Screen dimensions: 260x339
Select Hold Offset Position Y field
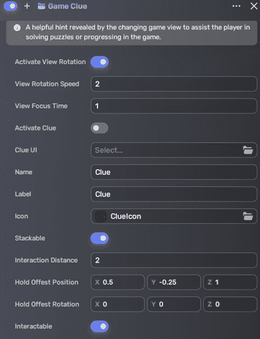pyautogui.click(x=174, y=282)
